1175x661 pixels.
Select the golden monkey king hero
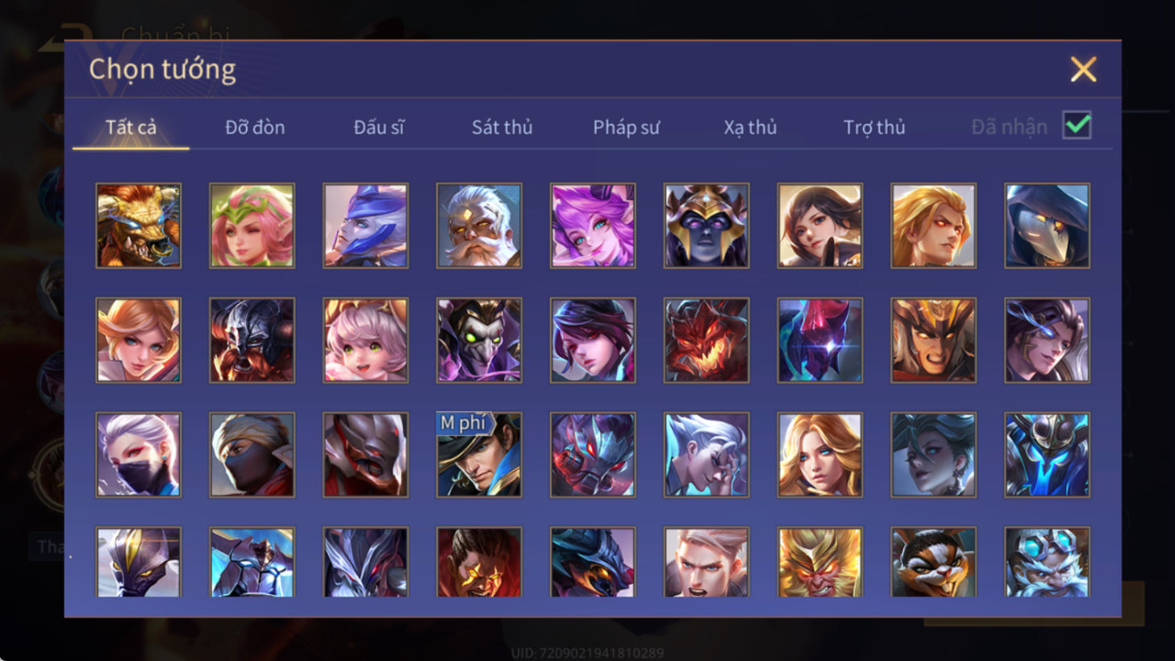click(x=819, y=562)
